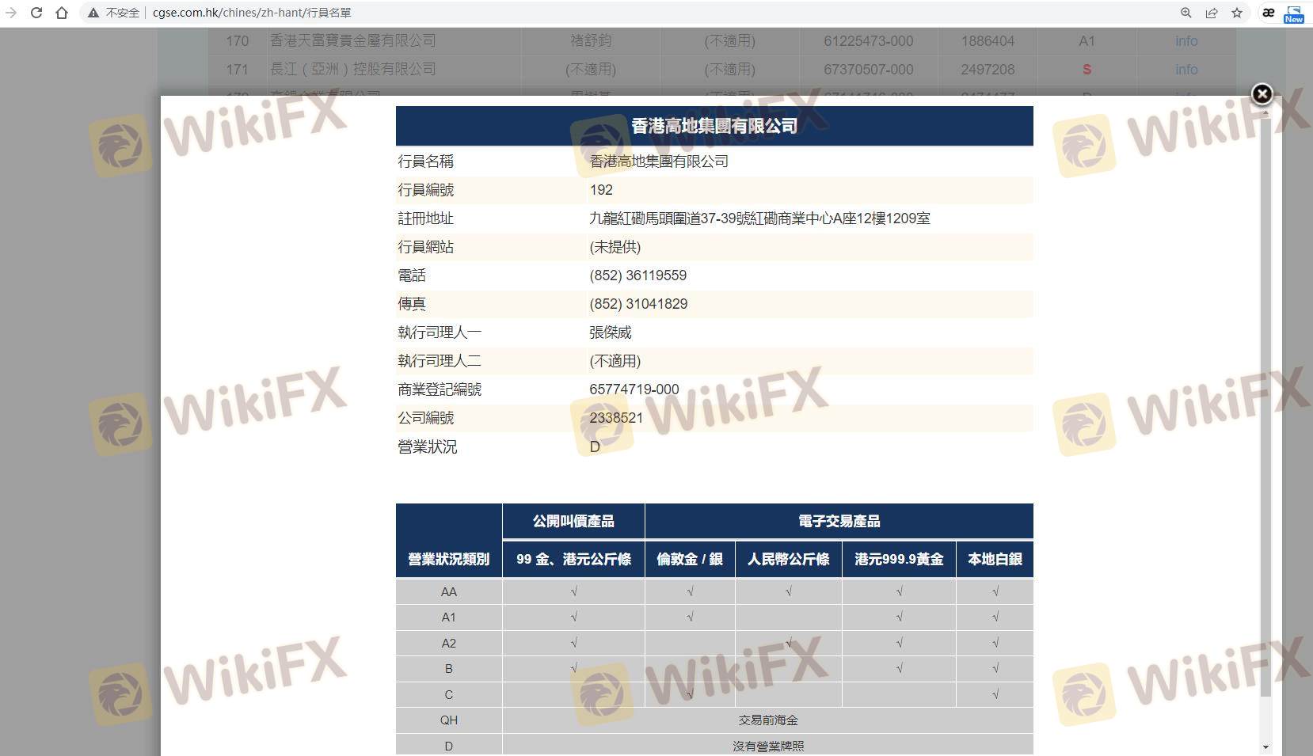Select 香港天富寶貴金屬有限公司 in the background list

click(353, 40)
